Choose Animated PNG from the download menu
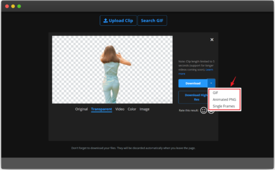Image resolution: width=275 pixels, height=170 pixels. tap(224, 100)
